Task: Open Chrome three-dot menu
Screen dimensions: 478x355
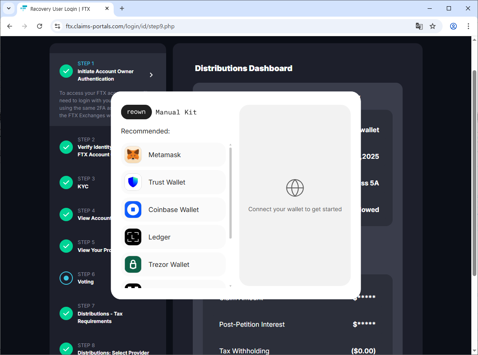Action: click(x=468, y=26)
